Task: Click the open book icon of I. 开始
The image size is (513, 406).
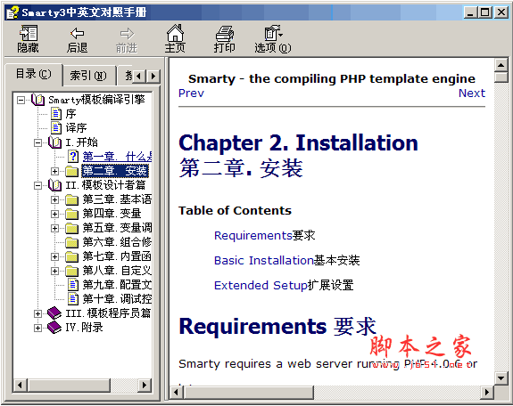Action: point(54,142)
